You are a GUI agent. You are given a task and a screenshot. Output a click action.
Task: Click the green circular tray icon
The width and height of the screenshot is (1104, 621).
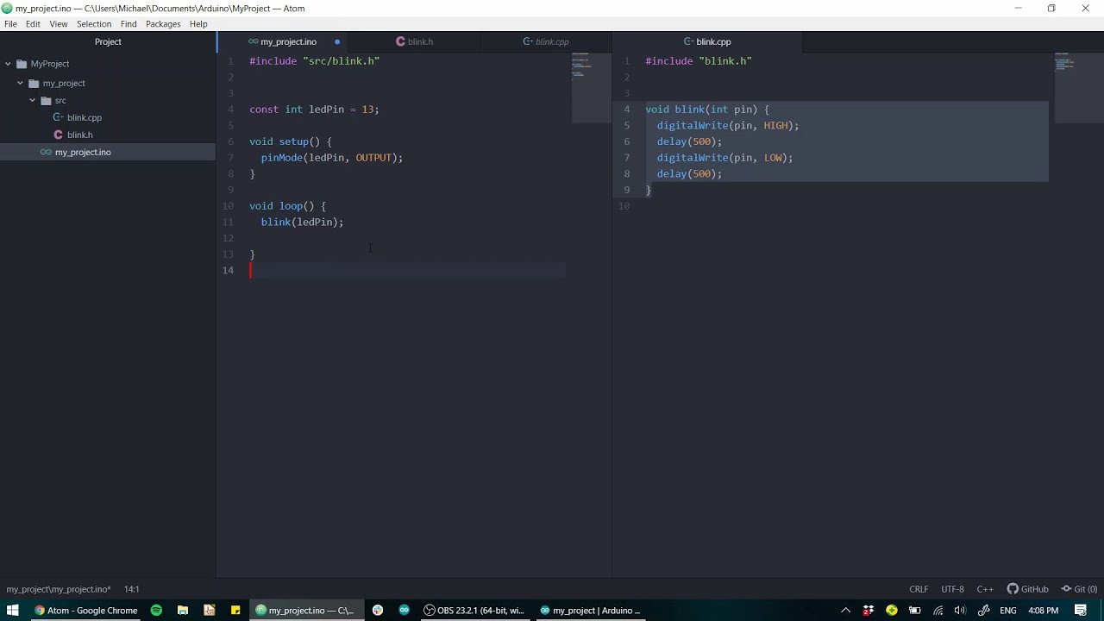coord(892,610)
